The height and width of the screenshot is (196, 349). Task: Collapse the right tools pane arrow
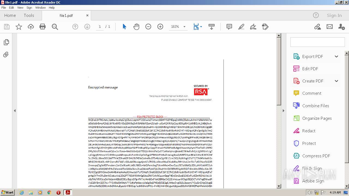pos(283,111)
